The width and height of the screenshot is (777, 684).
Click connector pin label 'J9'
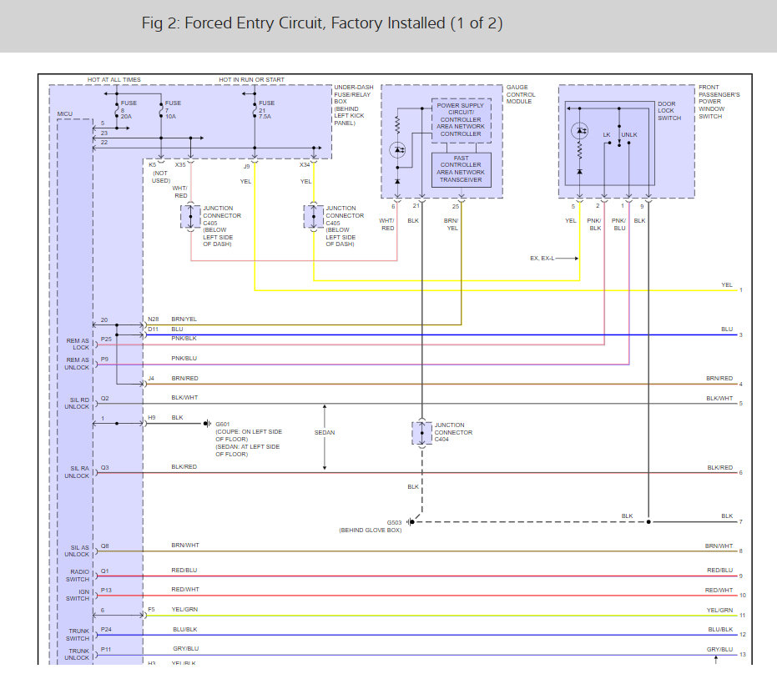[246, 167]
